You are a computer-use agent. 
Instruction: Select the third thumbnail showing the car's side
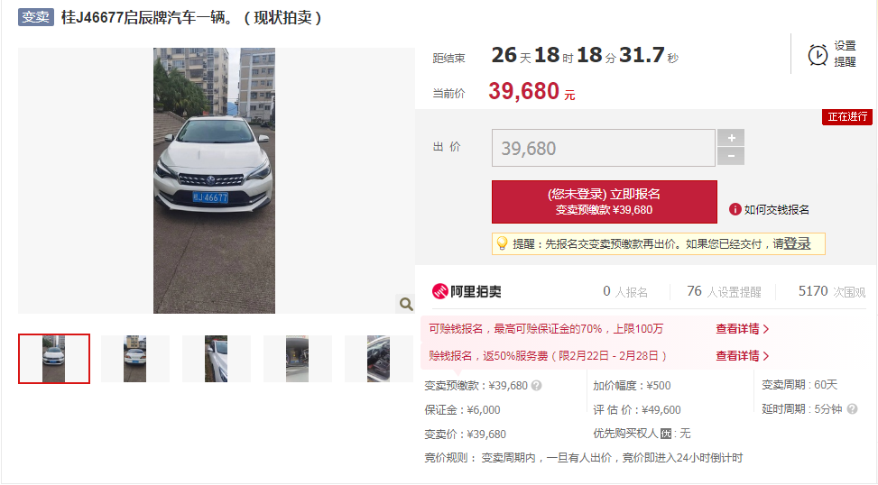(217, 359)
